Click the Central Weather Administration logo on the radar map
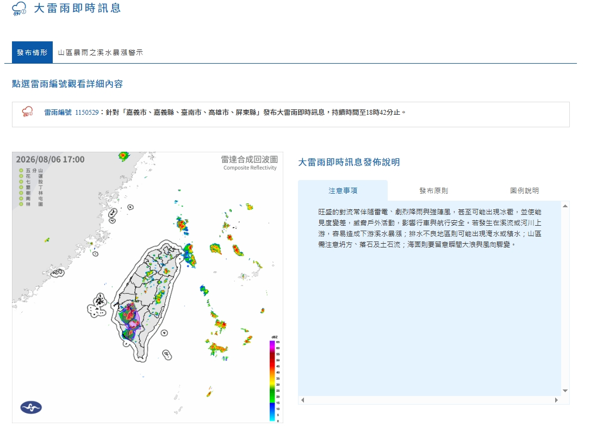The height and width of the screenshot is (427, 603). (31, 407)
